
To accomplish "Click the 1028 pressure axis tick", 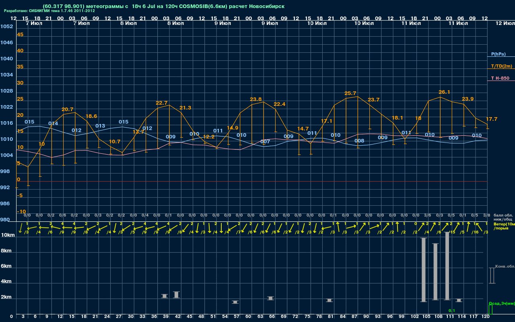I will click(x=6, y=91).
